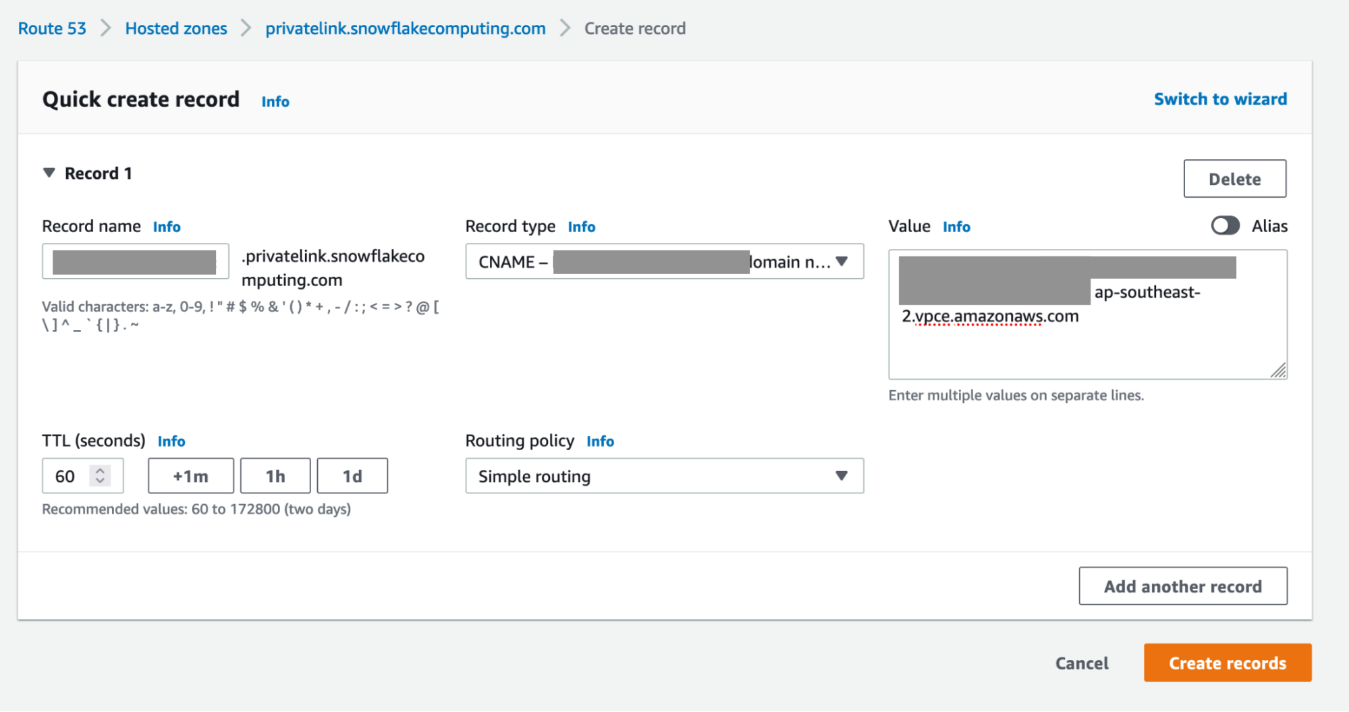Screen dimensions: 1349x712
Task: Open the Routing policy Info tooltip
Action: (600, 441)
